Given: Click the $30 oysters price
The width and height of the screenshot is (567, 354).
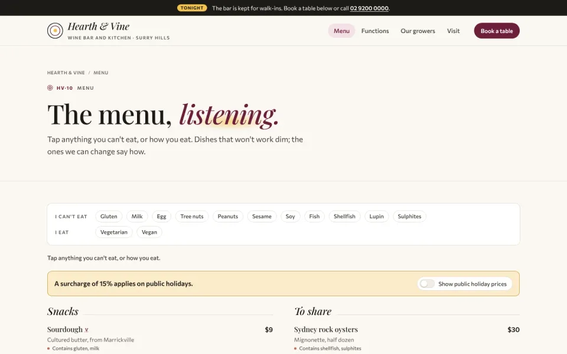Looking at the screenshot, I should pyautogui.click(x=513, y=329).
